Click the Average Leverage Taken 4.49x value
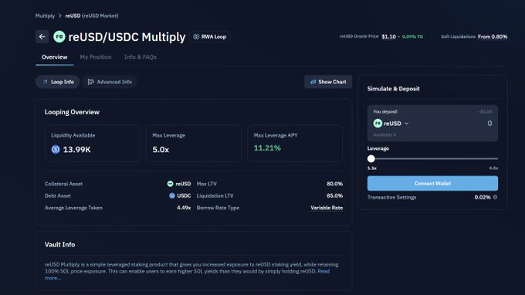This screenshot has width=525, height=295. (x=184, y=208)
